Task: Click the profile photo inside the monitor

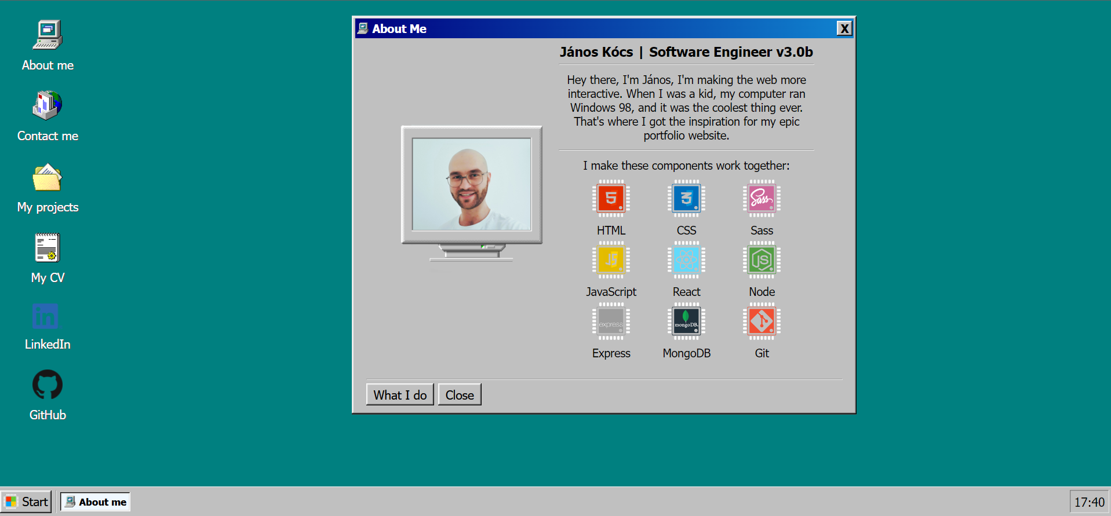Action: [472, 184]
